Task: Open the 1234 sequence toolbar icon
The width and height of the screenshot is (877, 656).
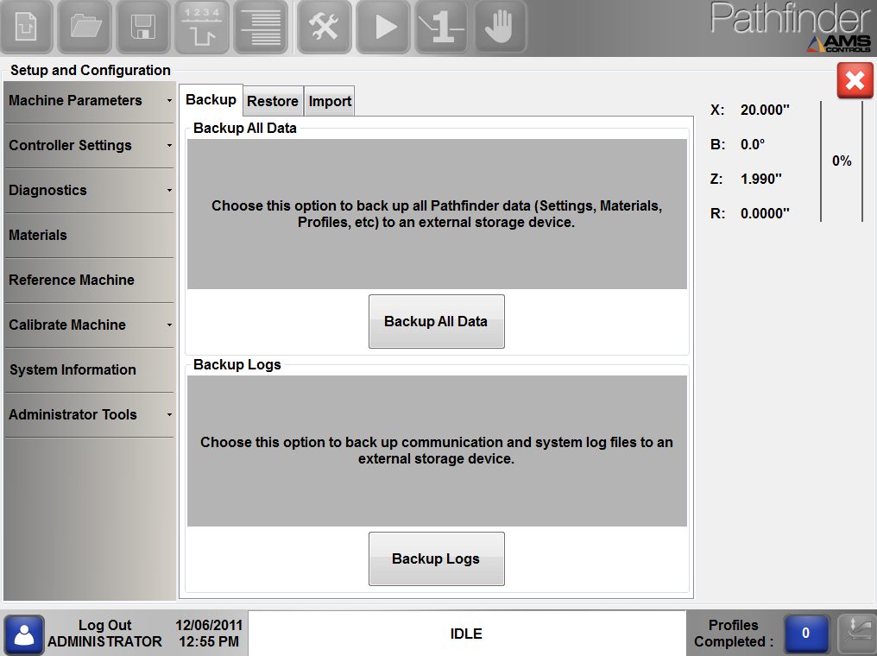Action: pos(202,26)
